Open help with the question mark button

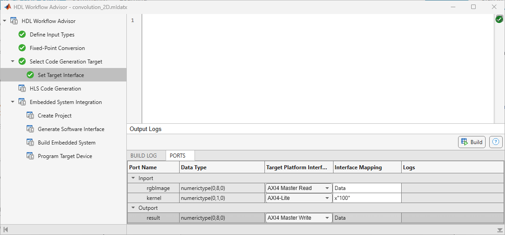click(496, 142)
